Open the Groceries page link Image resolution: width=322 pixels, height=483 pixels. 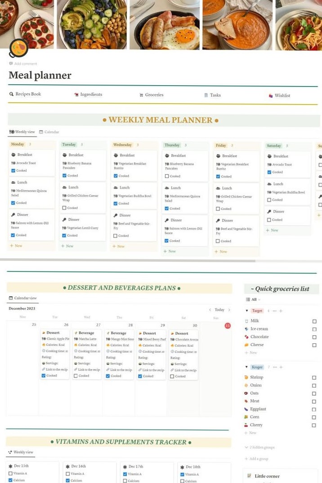click(151, 95)
